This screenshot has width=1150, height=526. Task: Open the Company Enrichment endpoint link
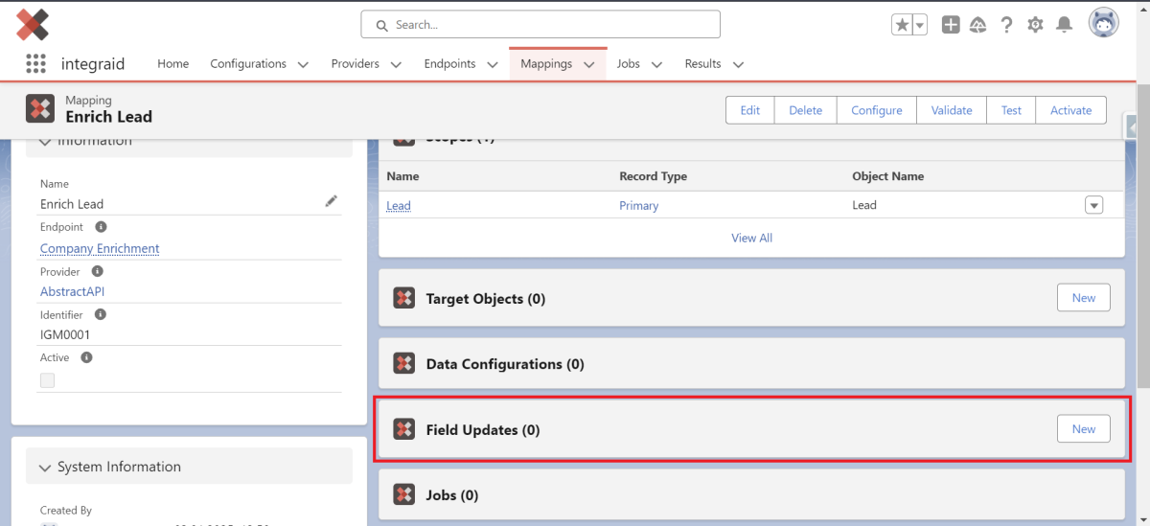coord(100,248)
